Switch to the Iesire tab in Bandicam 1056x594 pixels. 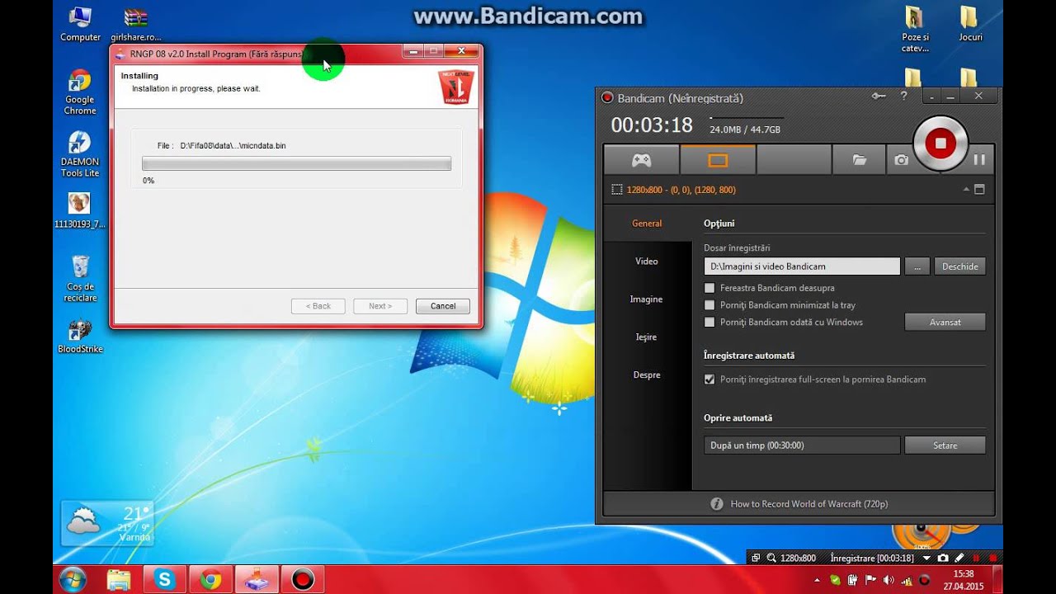(x=647, y=337)
